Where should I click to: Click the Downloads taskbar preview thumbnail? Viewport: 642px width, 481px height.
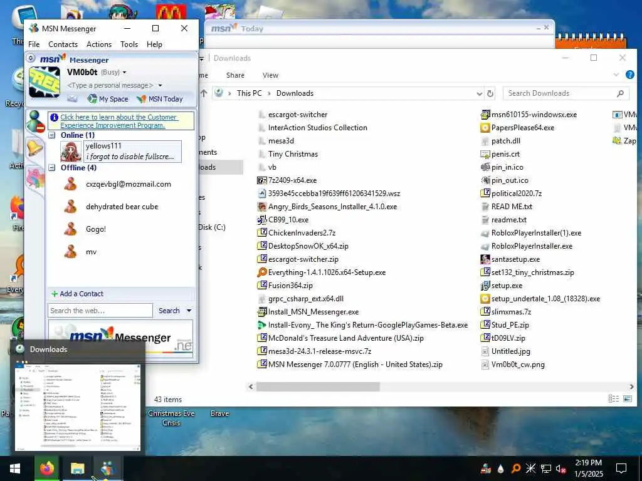78,406
